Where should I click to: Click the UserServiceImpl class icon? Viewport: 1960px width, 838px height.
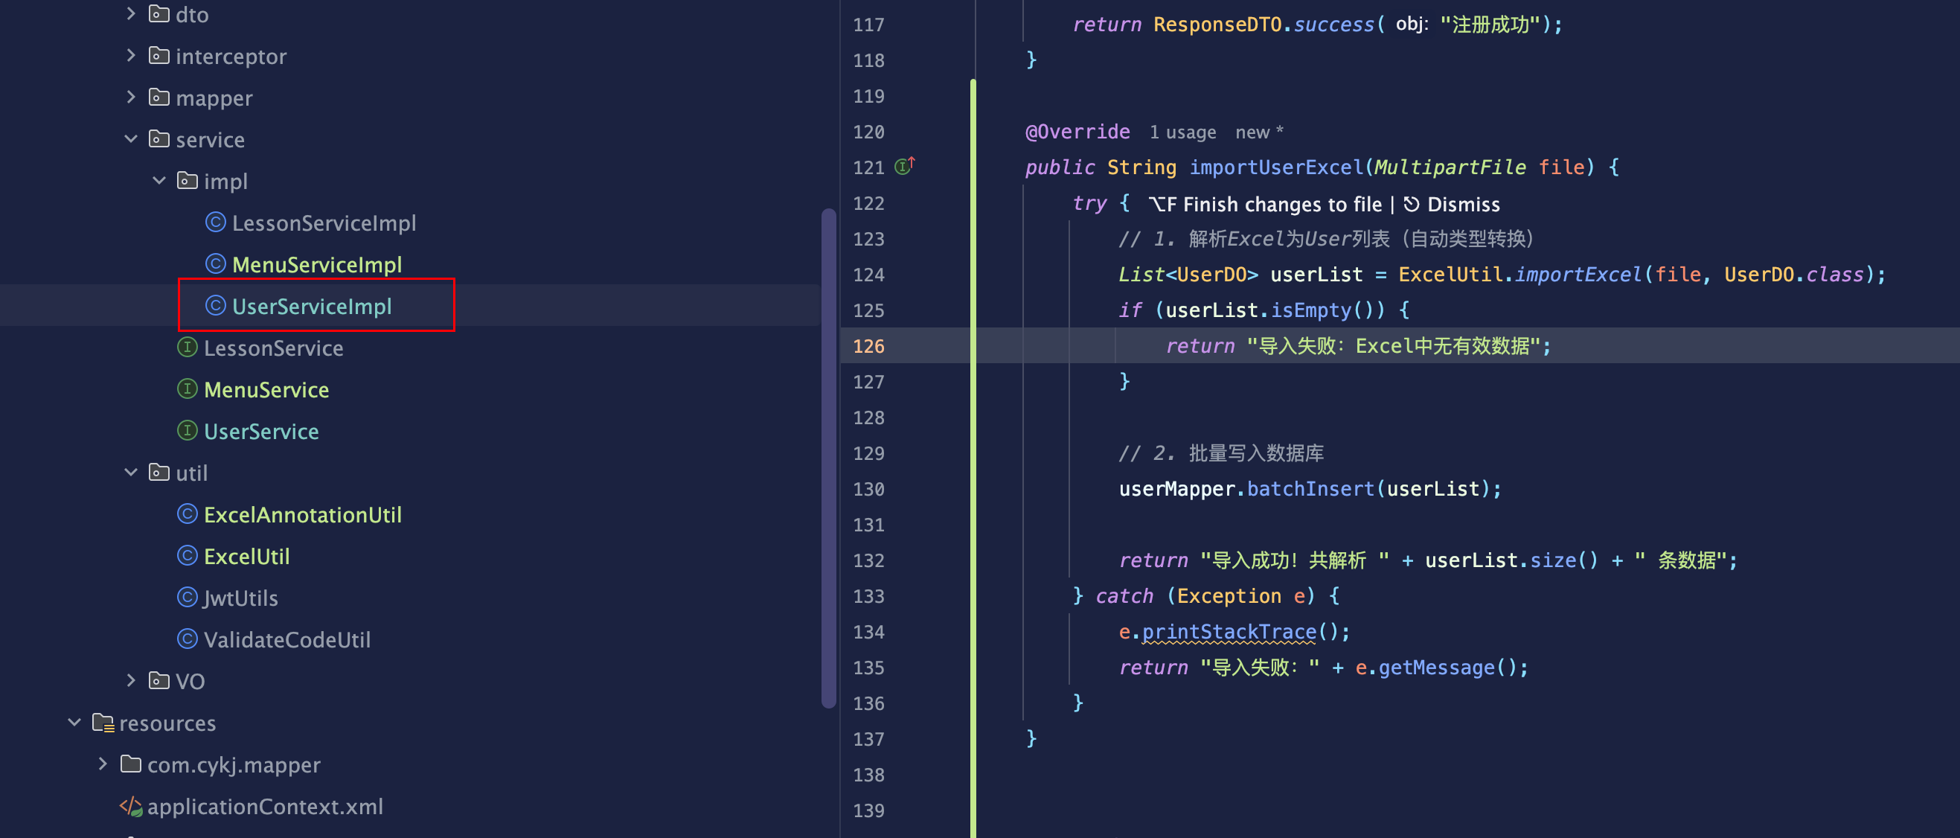[x=215, y=306]
